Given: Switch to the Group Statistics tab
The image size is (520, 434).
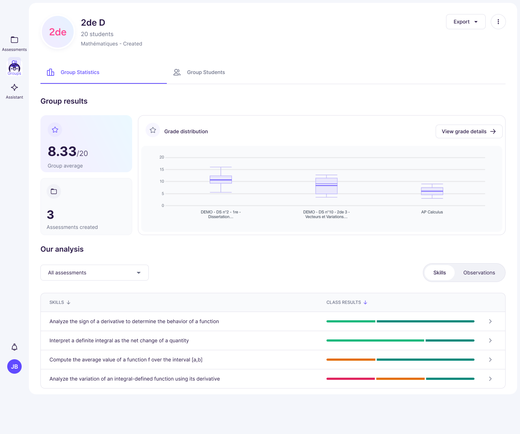Looking at the screenshot, I should click(x=79, y=72).
